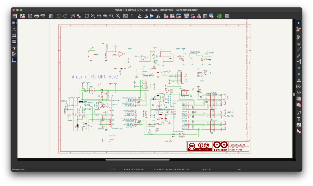This screenshot has width=313, height=186.
Task: Choose the Select arrow tool
Action: pyautogui.click(x=299, y=23)
